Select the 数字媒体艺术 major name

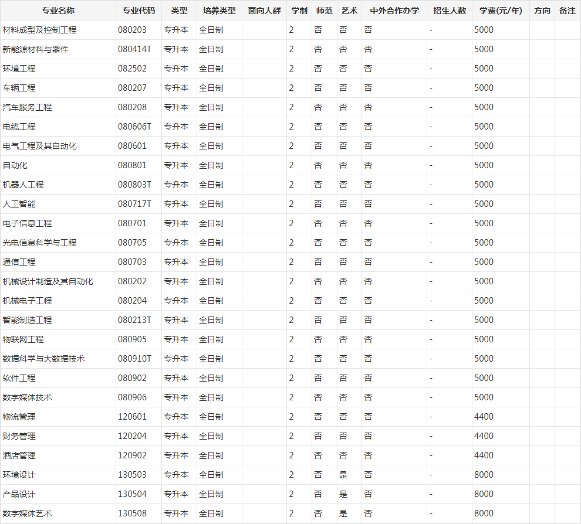[x=27, y=513]
